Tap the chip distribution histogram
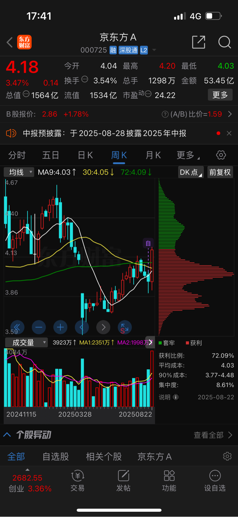 click(196, 257)
